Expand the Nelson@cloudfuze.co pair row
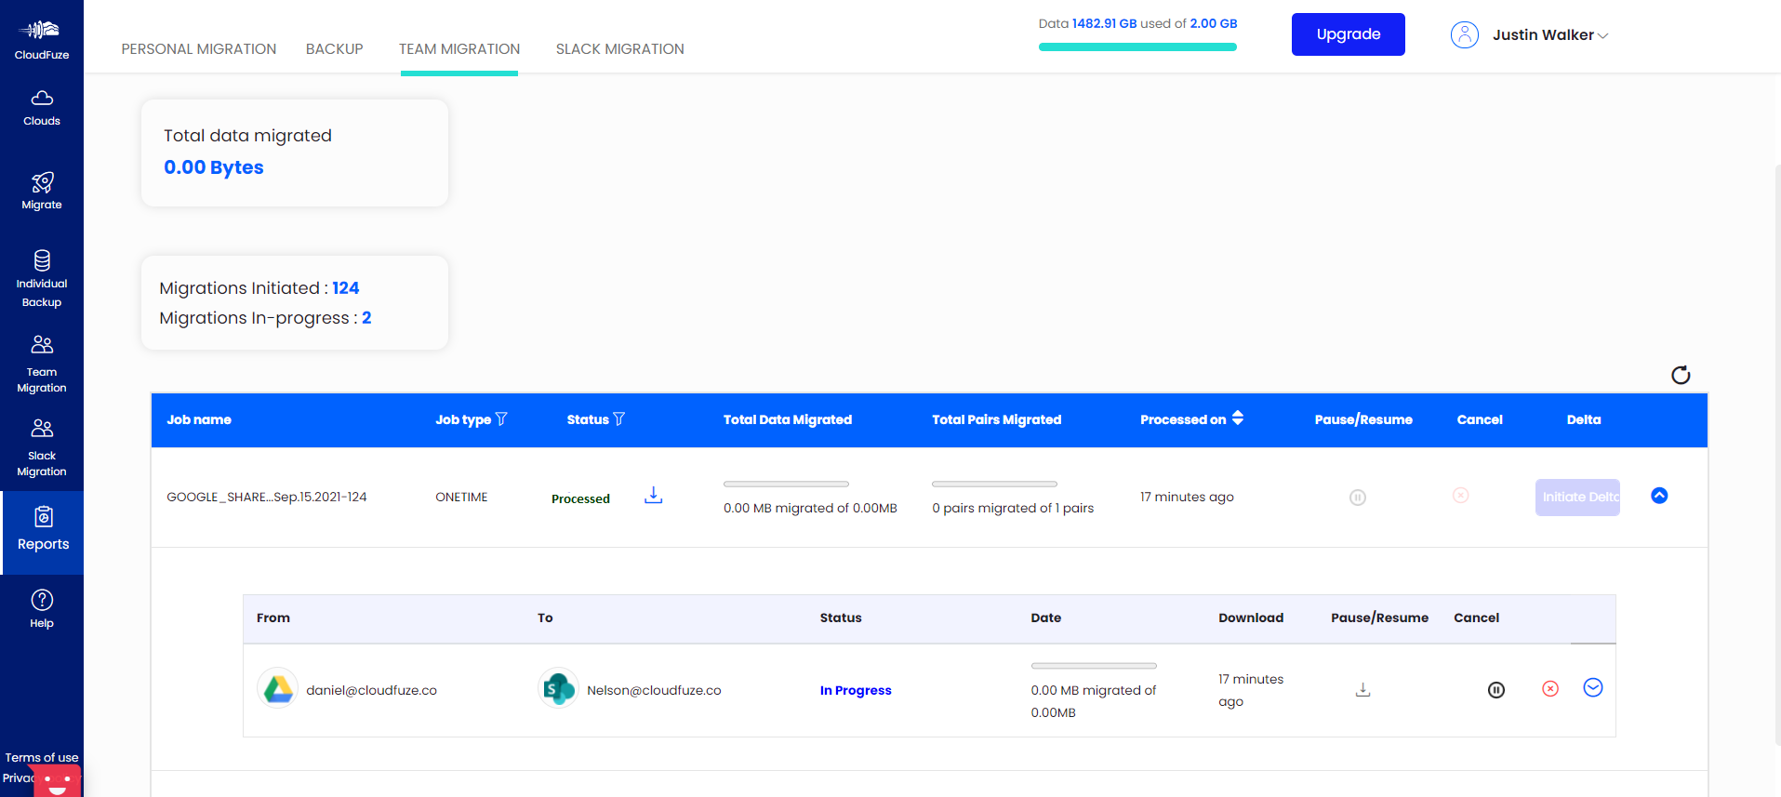The width and height of the screenshot is (1781, 797). click(x=1592, y=688)
